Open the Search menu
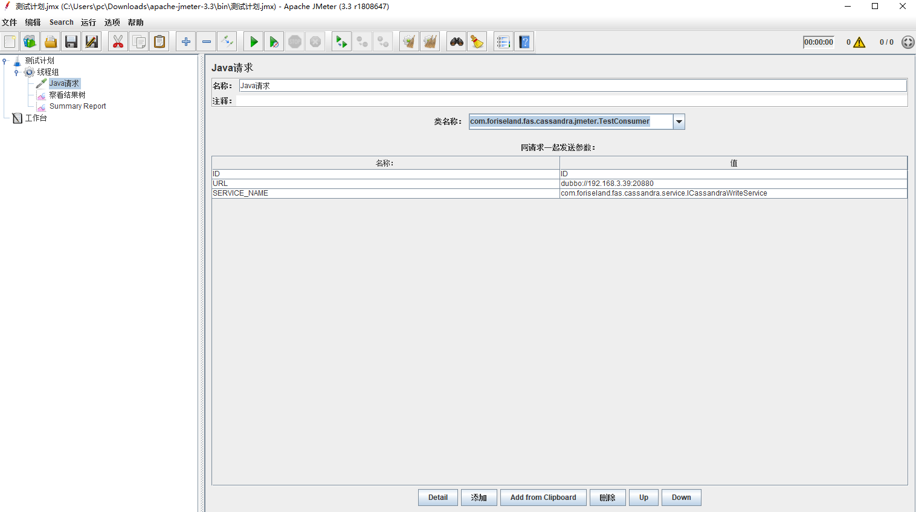The width and height of the screenshot is (916, 512). coord(62,22)
